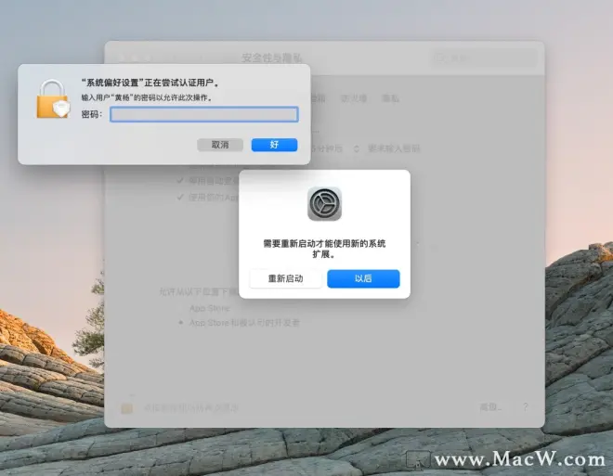Click the ? help button in 安全性与隐私
This screenshot has width=613, height=476.
[x=526, y=407]
